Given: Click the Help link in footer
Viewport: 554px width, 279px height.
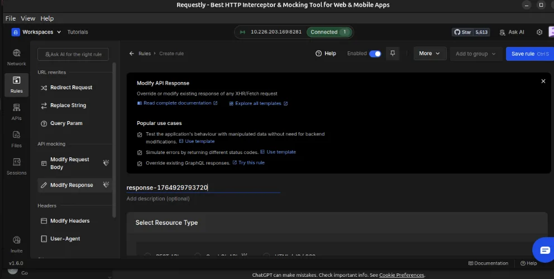Looking at the screenshot, I should pyautogui.click(x=528, y=263).
